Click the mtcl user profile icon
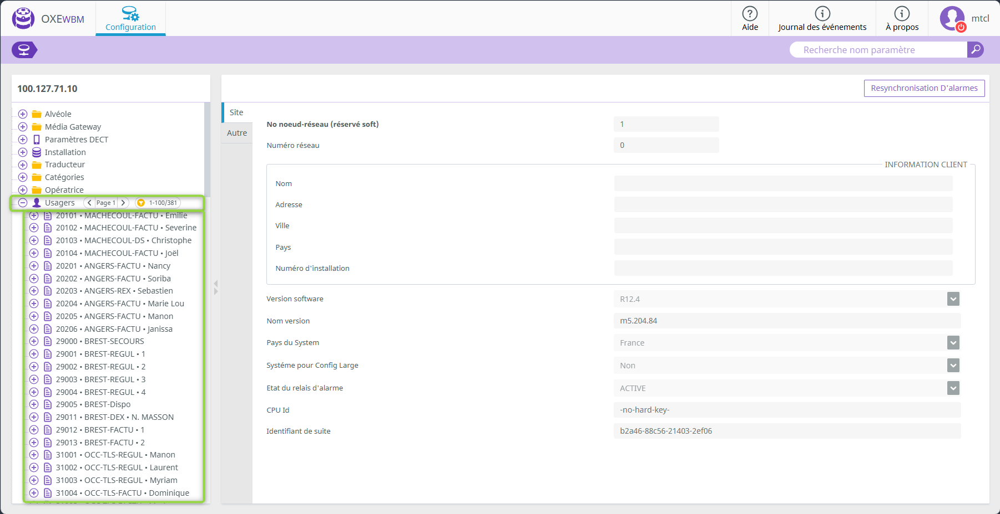The height and width of the screenshot is (514, 1000). pos(952,18)
